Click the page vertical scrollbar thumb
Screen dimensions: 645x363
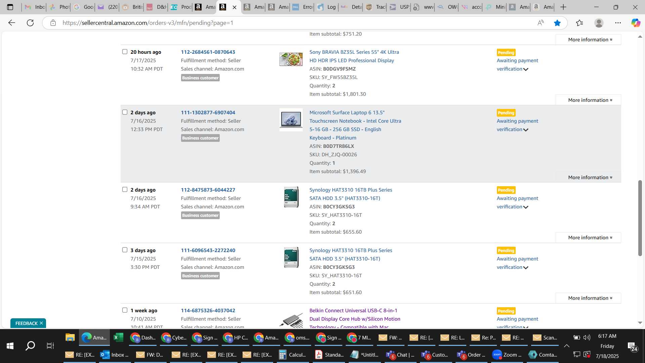[640, 218]
